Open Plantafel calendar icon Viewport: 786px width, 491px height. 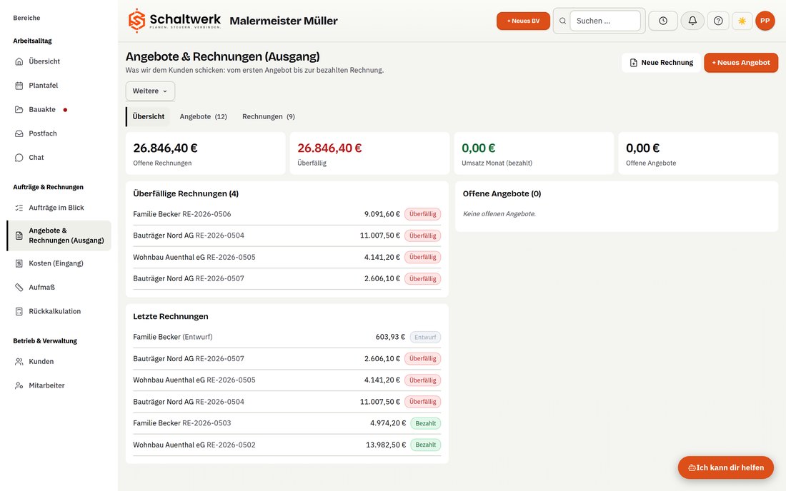pos(19,86)
